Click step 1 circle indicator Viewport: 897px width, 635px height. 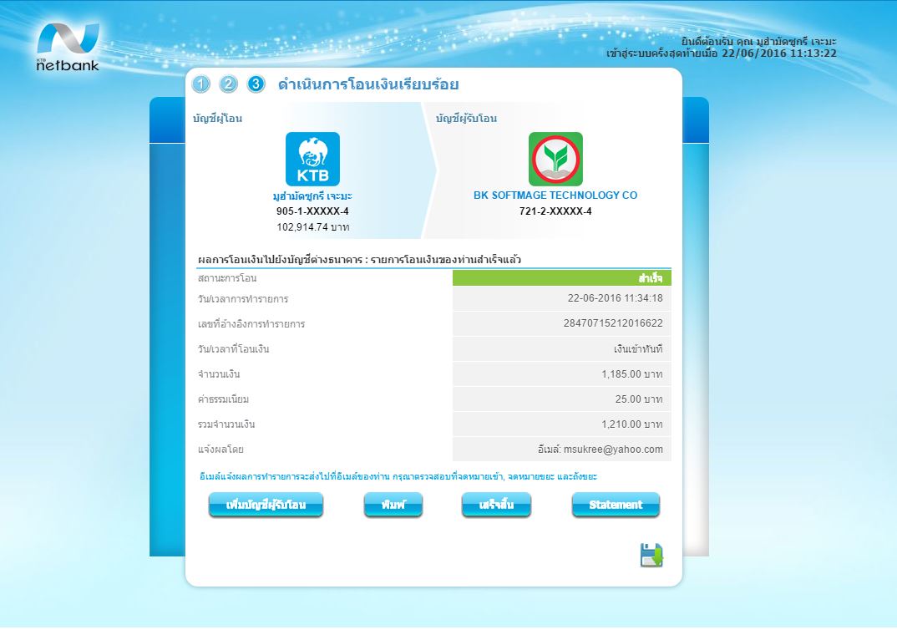200,84
